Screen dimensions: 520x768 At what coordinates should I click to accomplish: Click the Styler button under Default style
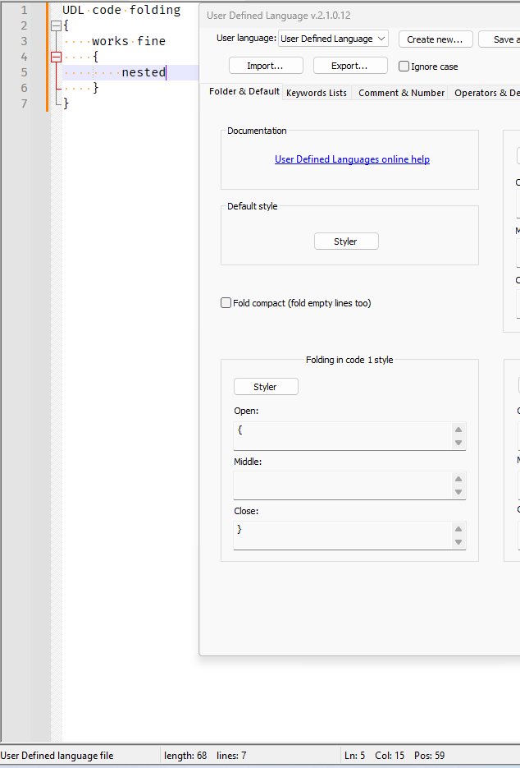click(x=345, y=241)
